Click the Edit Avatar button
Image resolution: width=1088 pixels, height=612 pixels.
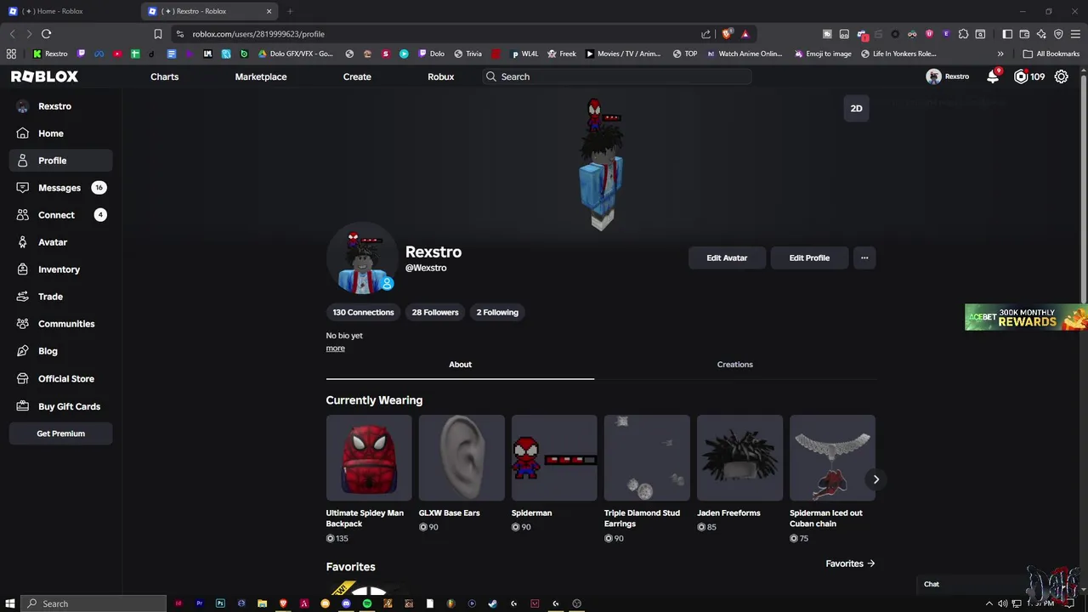[727, 258]
